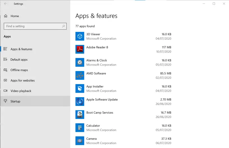
Task: Click the 06/07/2020 install date
Action: coord(163,143)
